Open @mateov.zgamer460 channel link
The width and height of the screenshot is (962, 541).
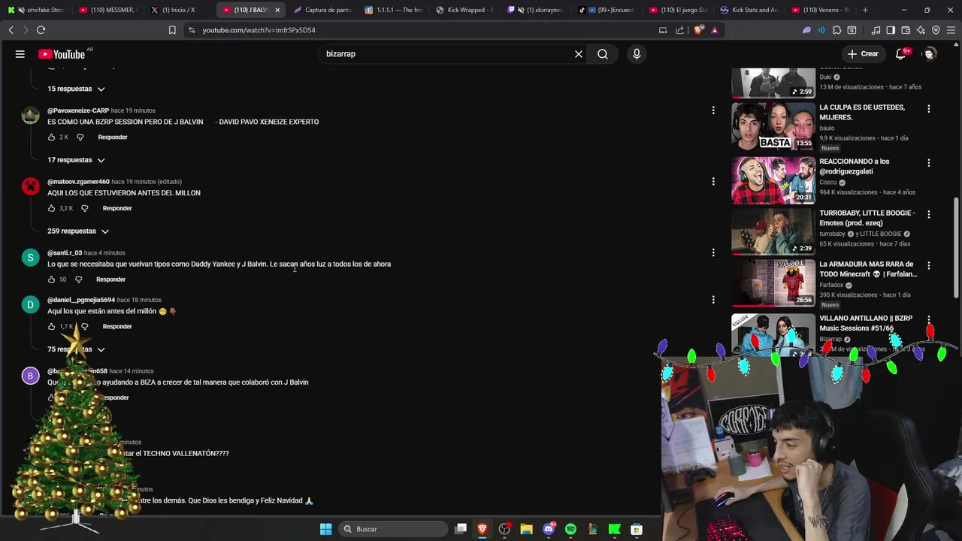pyautogui.click(x=78, y=182)
